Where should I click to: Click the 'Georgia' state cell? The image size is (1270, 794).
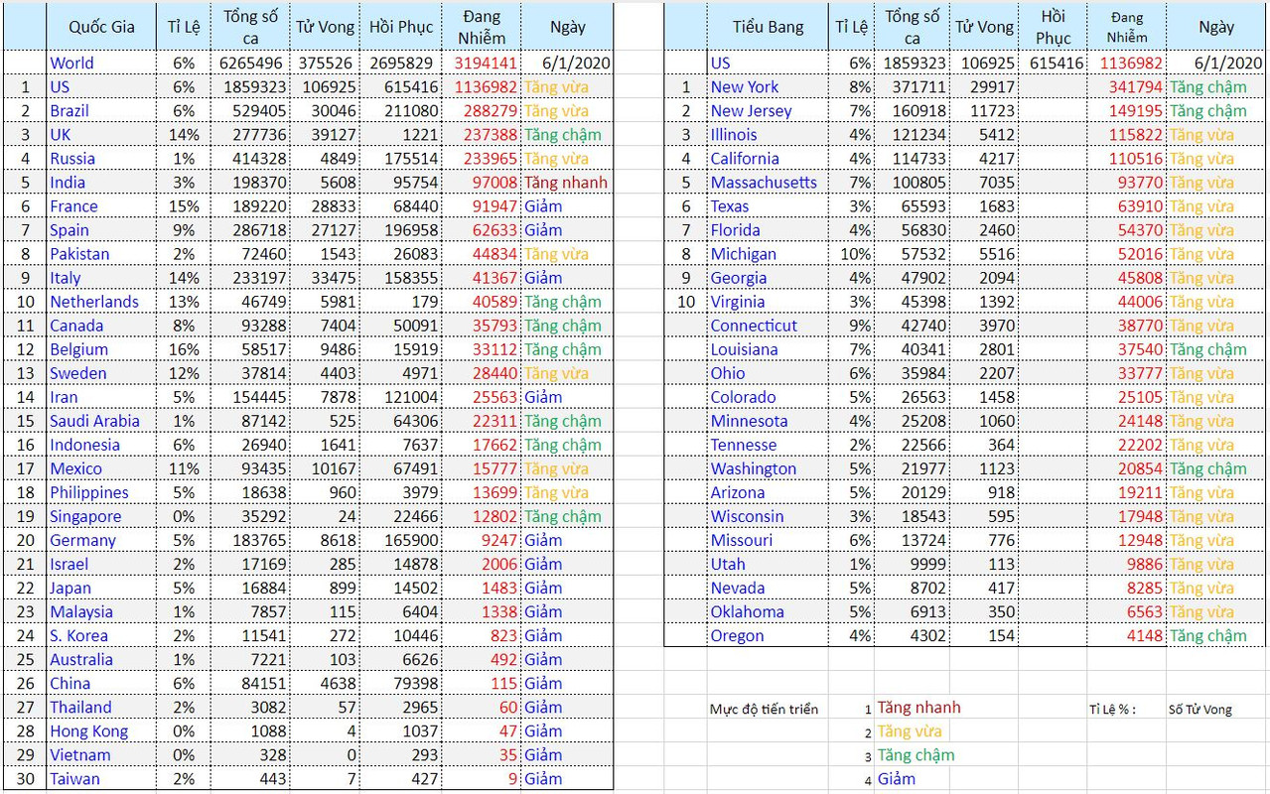click(768, 278)
